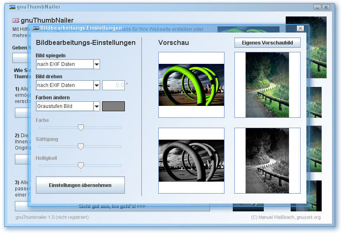This screenshot has width=344, height=234.
Task: Click the rotation angle input field
Action: (x=113, y=85)
